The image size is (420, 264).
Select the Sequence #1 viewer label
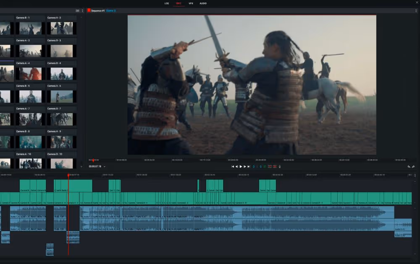coord(97,10)
